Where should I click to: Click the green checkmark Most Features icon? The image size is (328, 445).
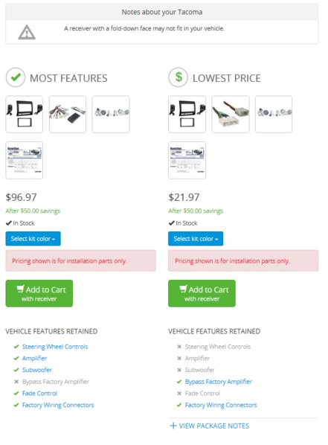(x=16, y=77)
